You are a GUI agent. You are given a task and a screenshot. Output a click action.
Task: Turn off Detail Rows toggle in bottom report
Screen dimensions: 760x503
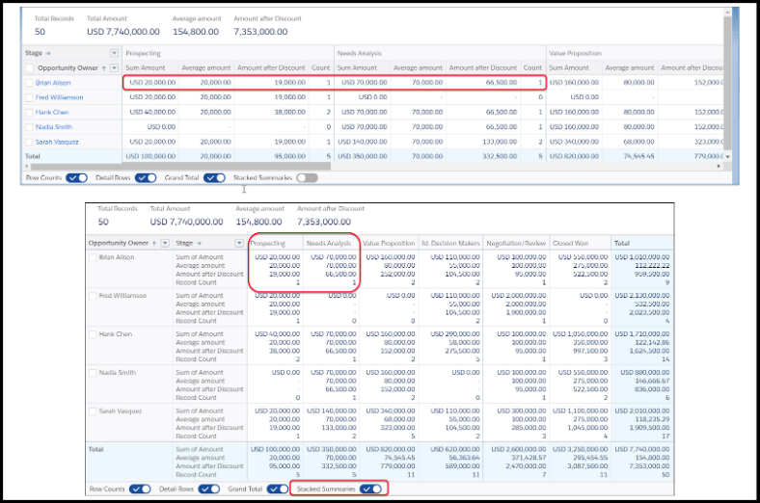coord(209,490)
